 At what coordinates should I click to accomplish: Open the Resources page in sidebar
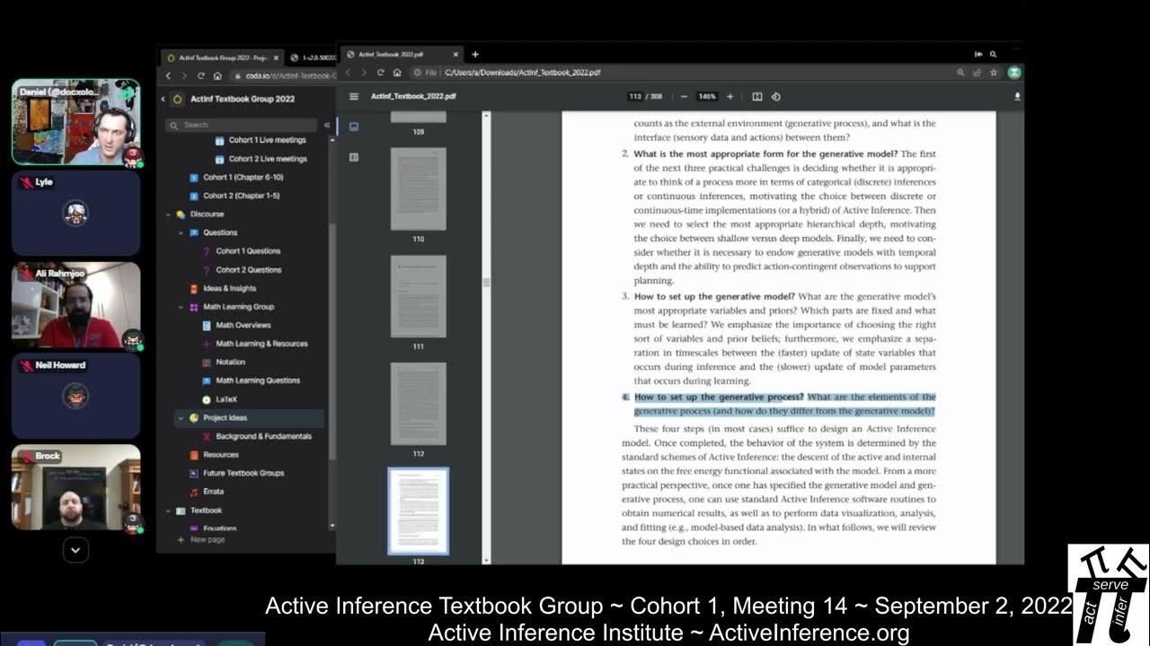click(221, 455)
